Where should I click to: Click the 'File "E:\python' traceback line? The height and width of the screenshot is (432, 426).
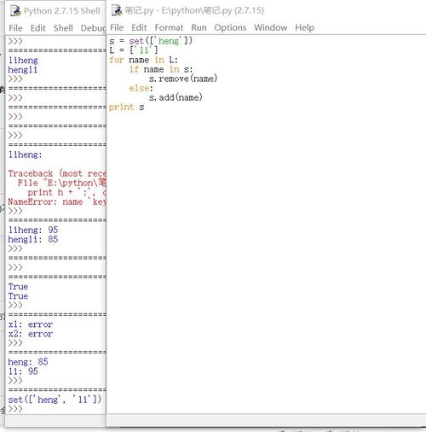(x=62, y=183)
